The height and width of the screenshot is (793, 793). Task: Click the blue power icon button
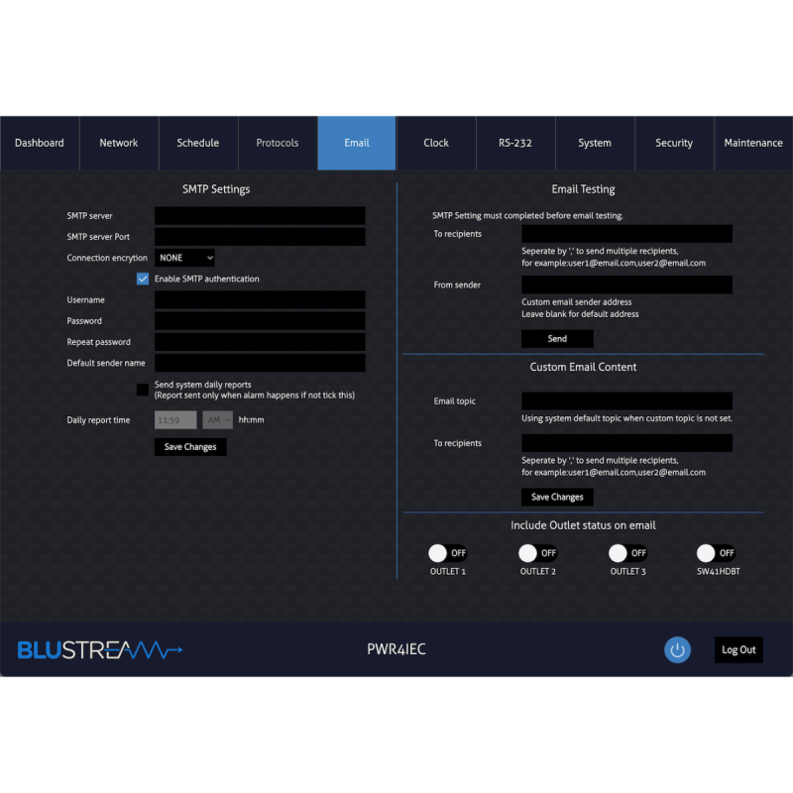pos(677,650)
